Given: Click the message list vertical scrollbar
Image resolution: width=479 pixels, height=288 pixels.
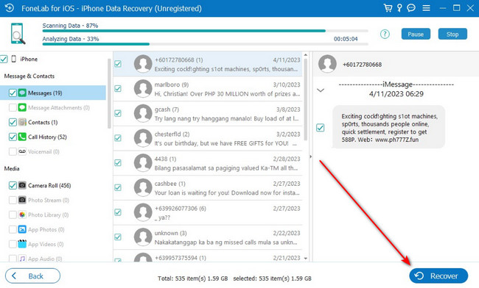Looking at the screenshot, I should [306, 100].
